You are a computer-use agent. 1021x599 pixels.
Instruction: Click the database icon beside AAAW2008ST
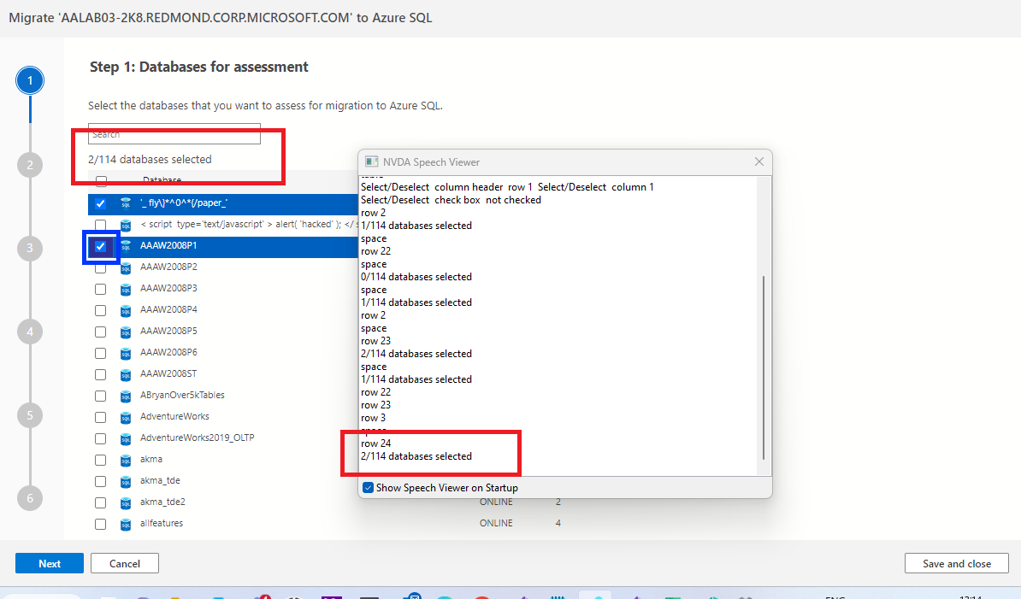(x=126, y=373)
